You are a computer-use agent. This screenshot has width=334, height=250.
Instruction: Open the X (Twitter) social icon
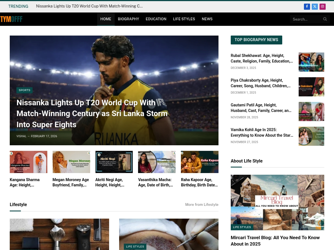pos(315,6)
